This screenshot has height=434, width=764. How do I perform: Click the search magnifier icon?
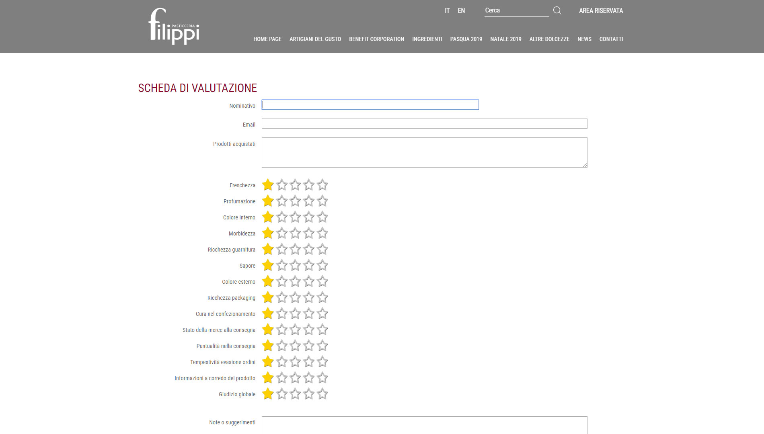pyautogui.click(x=557, y=10)
